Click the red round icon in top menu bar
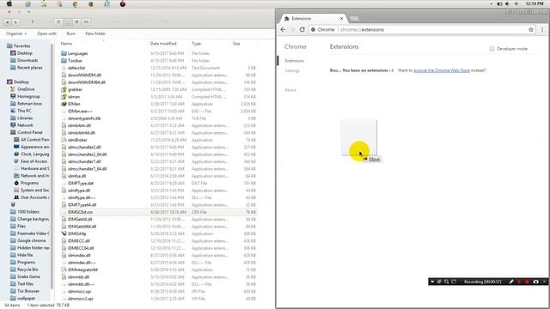Image resolution: width=550 pixels, height=309 pixels. [x=123, y=4]
